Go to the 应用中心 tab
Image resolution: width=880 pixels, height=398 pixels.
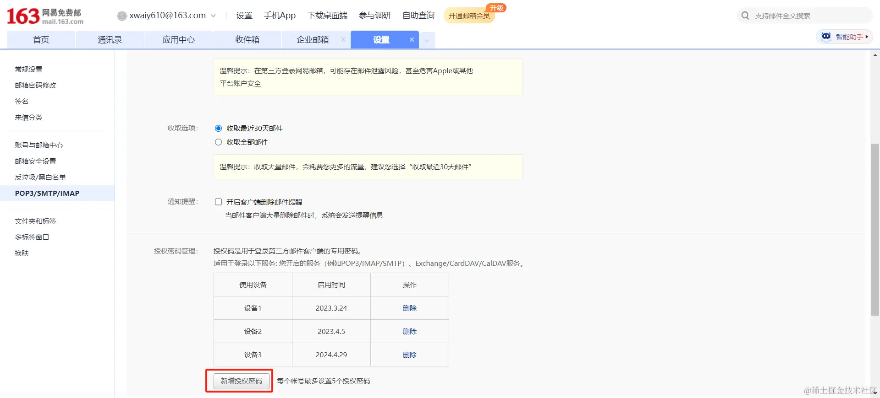179,40
